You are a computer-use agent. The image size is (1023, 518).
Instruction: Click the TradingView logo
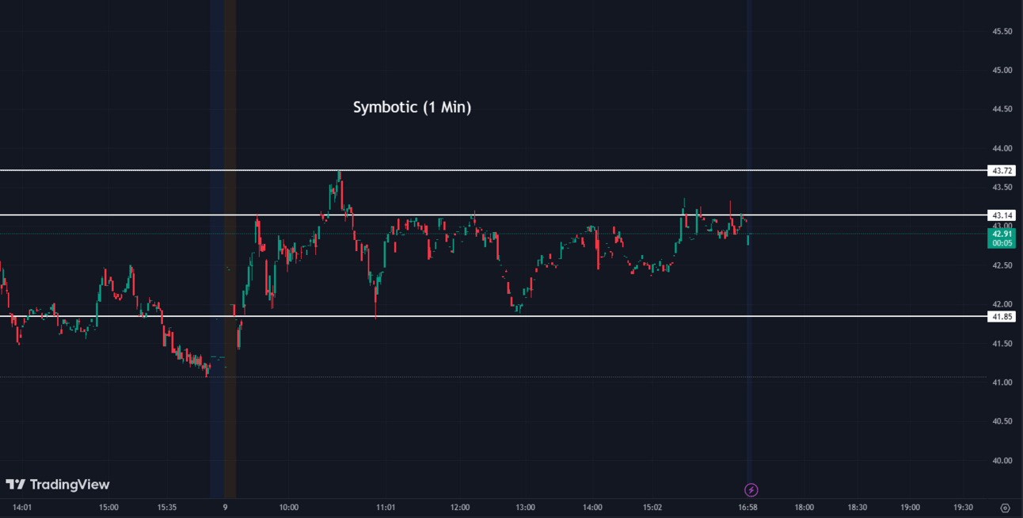(58, 484)
